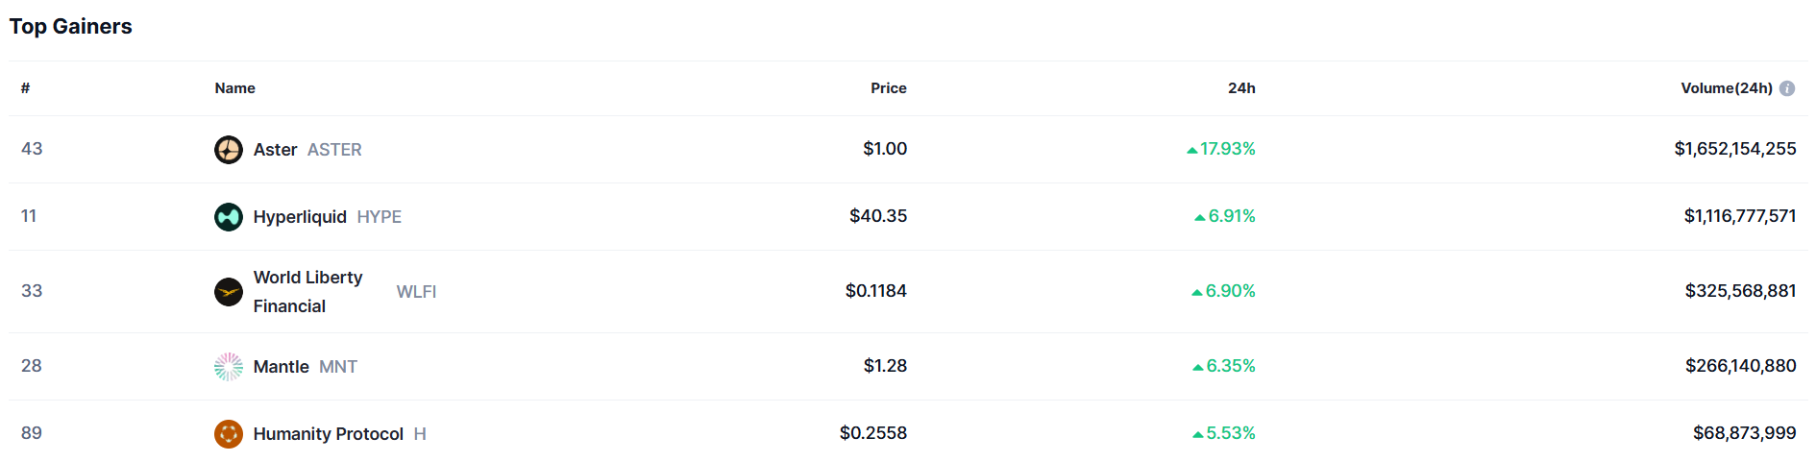This screenshot has height=462, width=1816.
Task: Open the Aster coin name link
Action: click(x=275, y=150)
